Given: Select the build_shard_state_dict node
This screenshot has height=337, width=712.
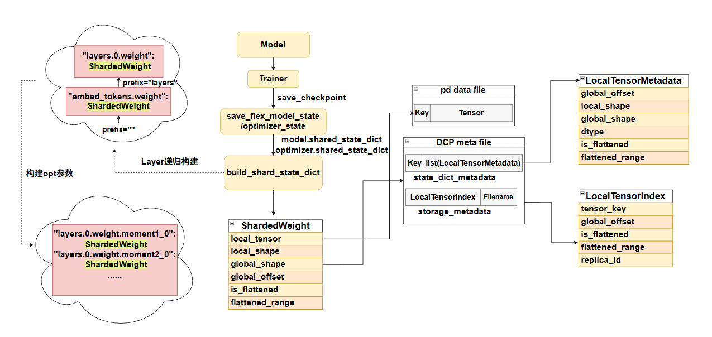Looking at the screenshot, I should click(x=273, y=172).
